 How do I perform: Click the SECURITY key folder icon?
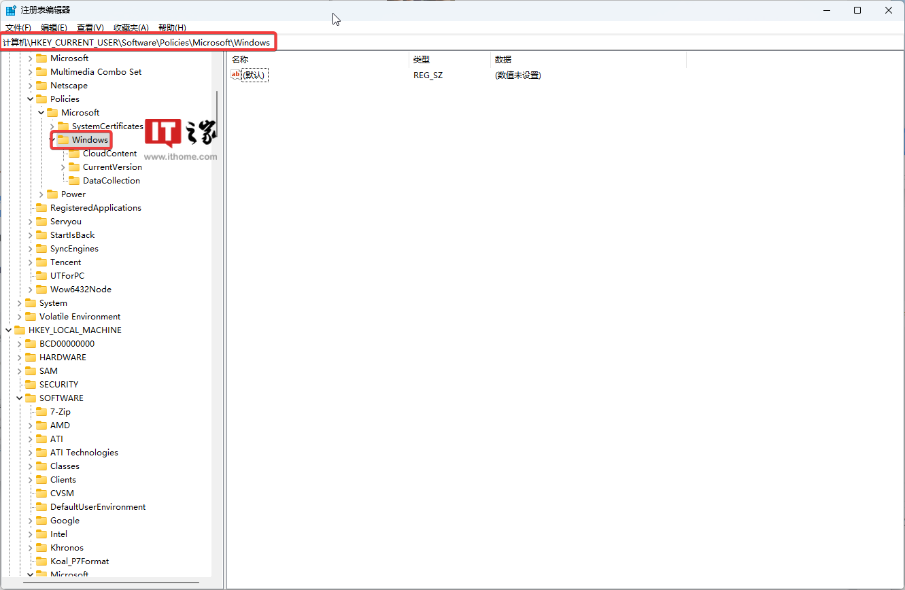point(31,385)
